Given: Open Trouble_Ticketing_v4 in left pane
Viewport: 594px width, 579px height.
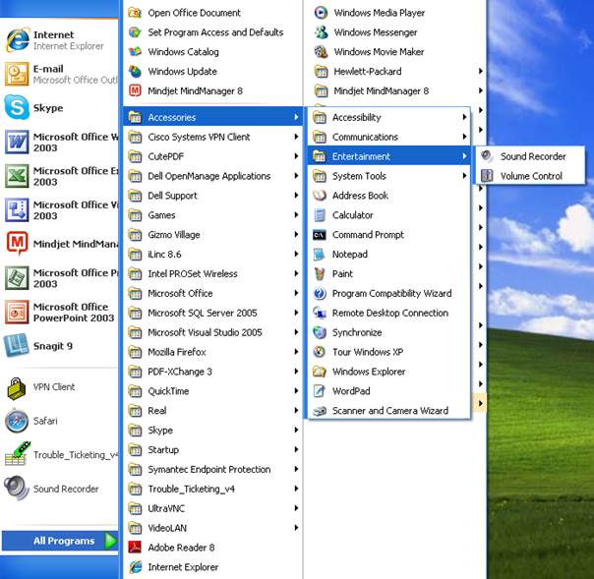Looking at the screenshot, I should click(59, 454).
